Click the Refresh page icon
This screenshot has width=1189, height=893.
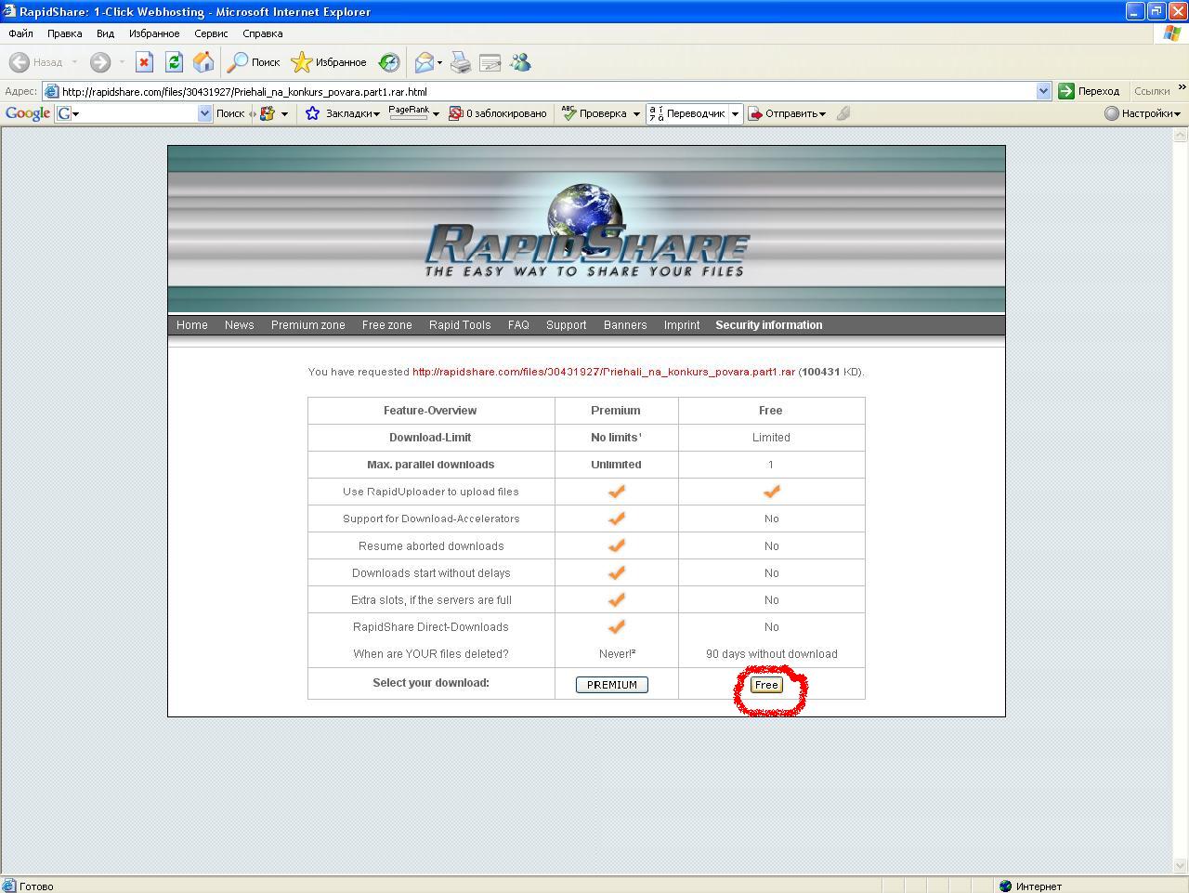pos(174,62)
